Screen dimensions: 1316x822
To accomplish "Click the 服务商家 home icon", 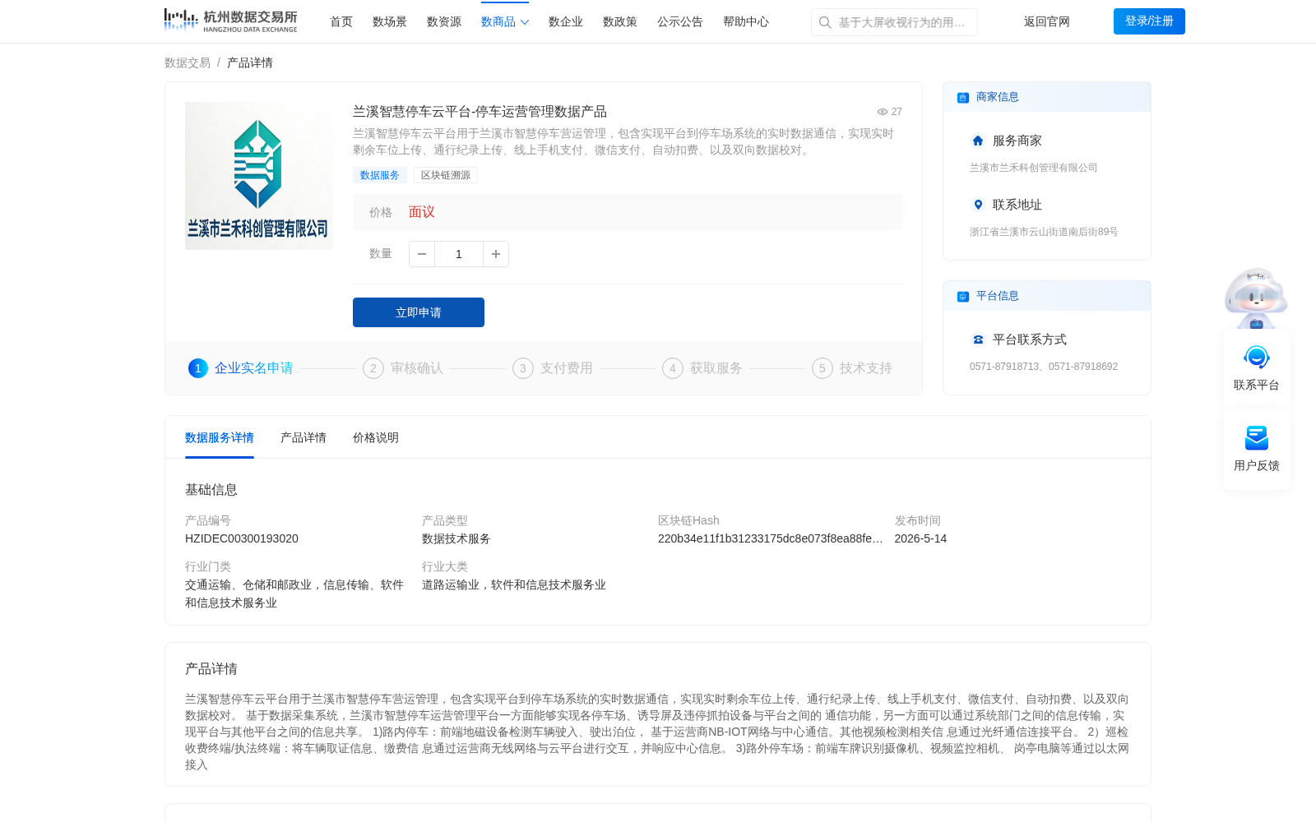I will (978, 141).
